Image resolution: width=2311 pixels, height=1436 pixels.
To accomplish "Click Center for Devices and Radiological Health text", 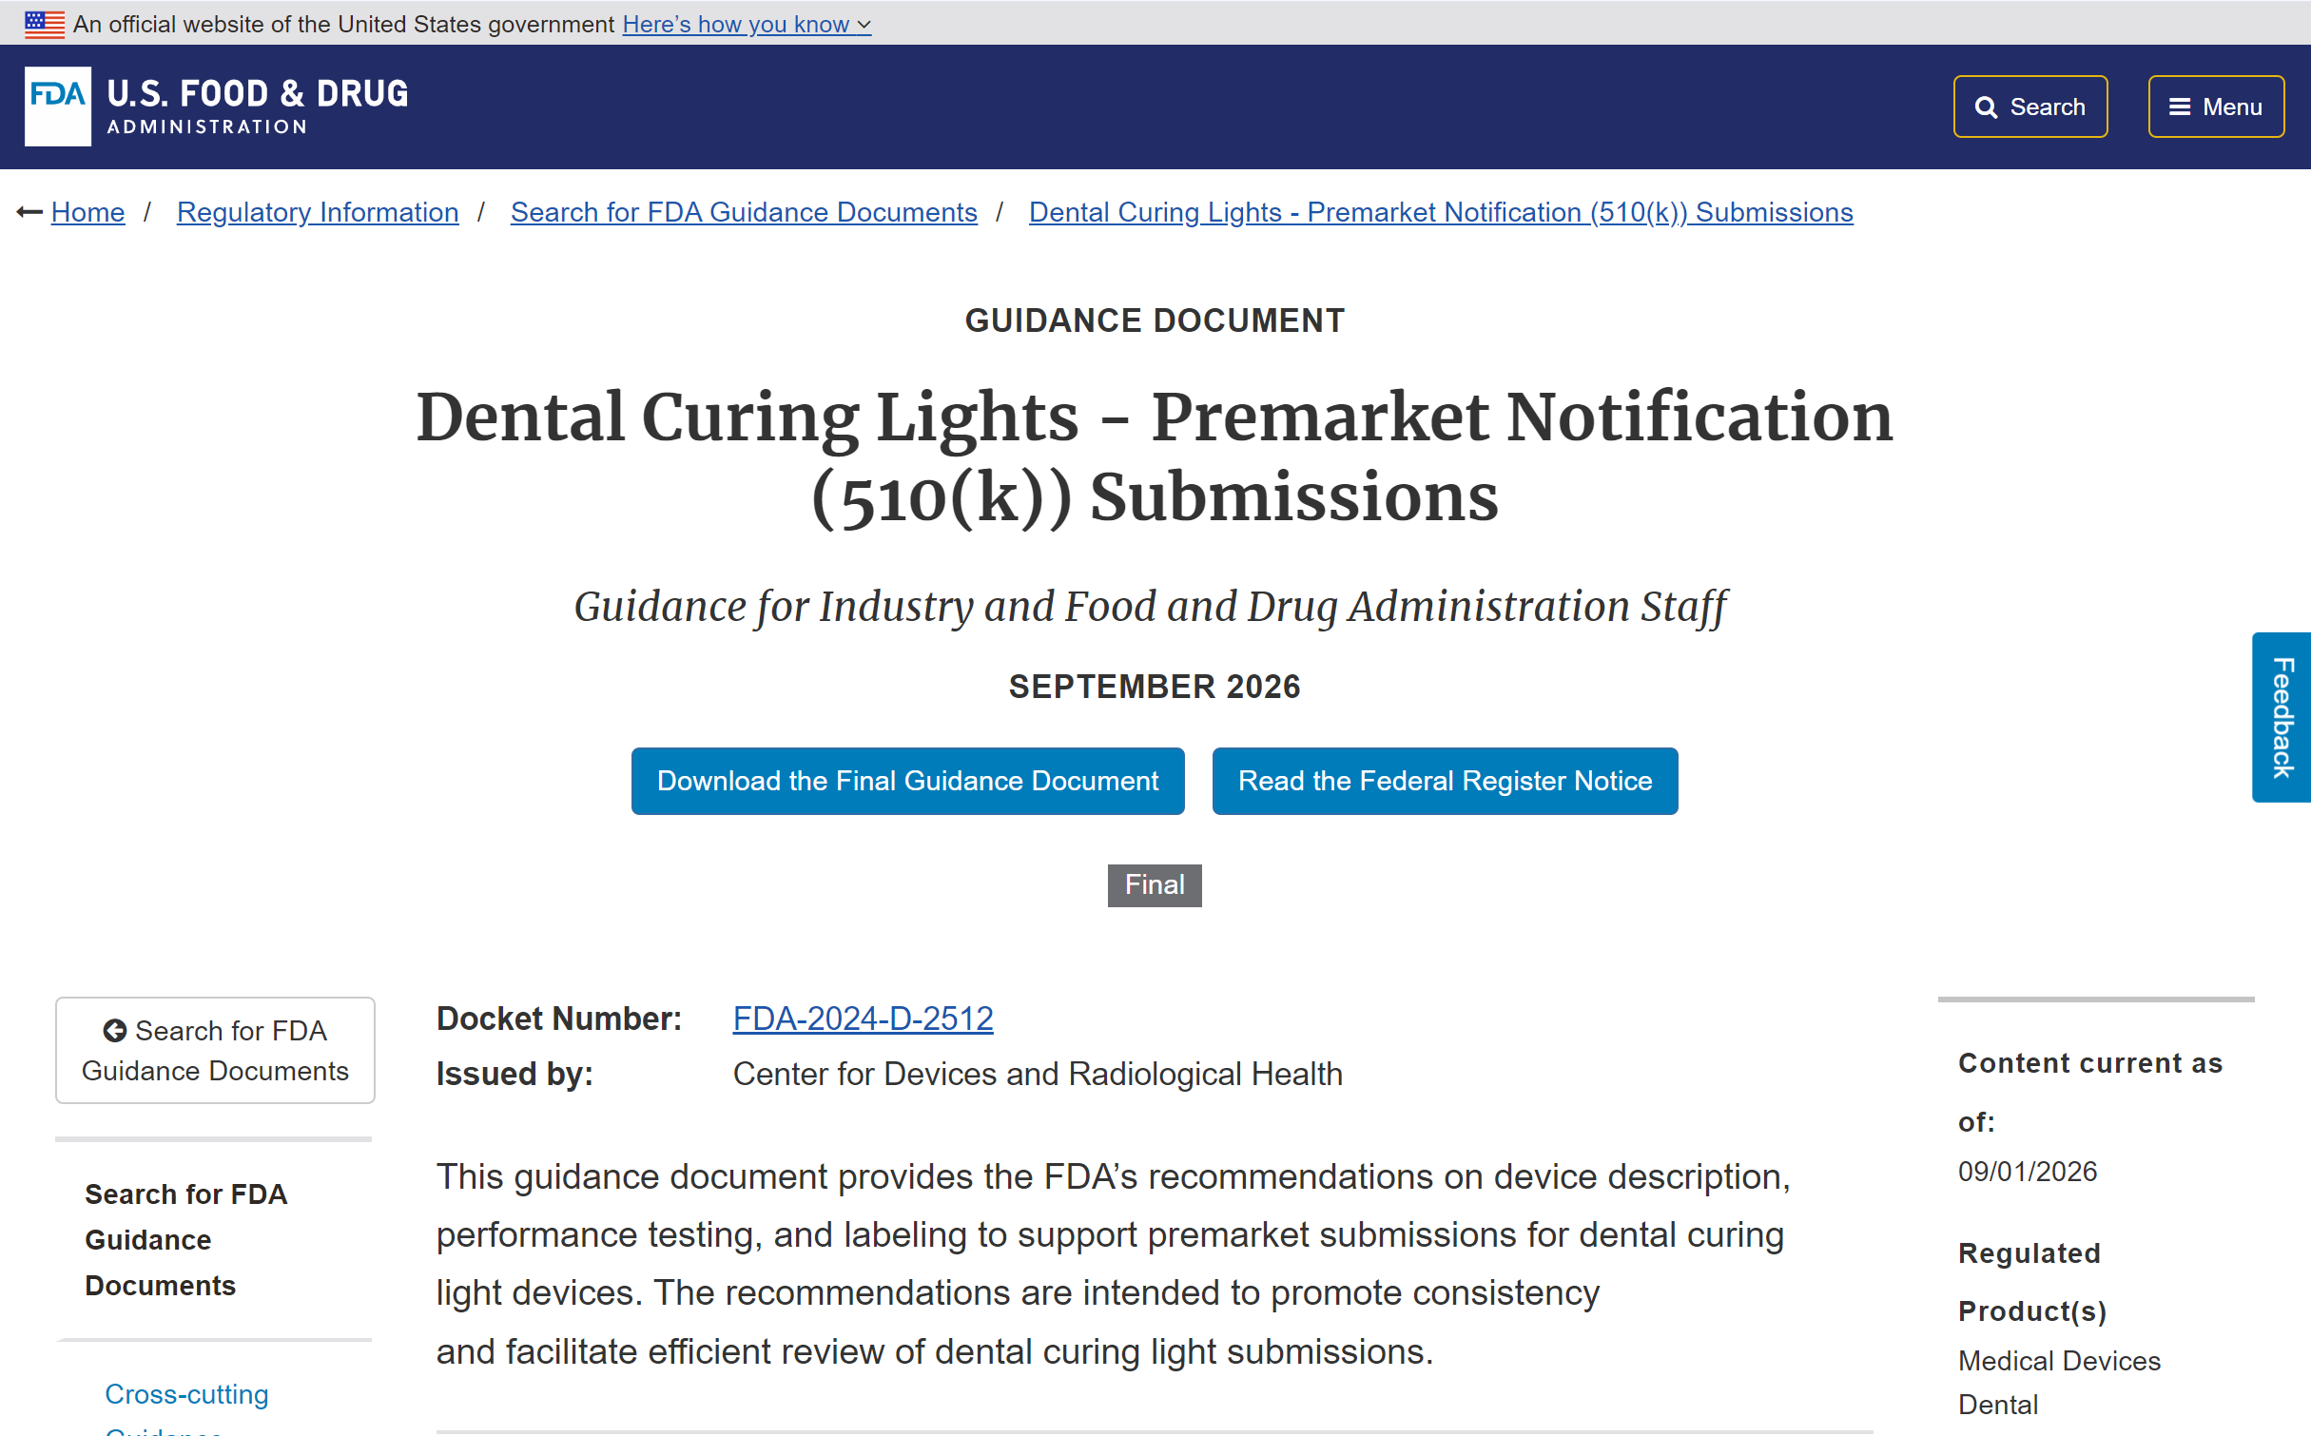I will click(x=1038, y=1074).
